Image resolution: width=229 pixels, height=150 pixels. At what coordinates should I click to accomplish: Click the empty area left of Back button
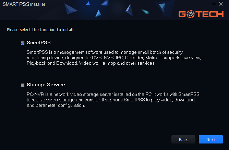(x=103, y=139)
